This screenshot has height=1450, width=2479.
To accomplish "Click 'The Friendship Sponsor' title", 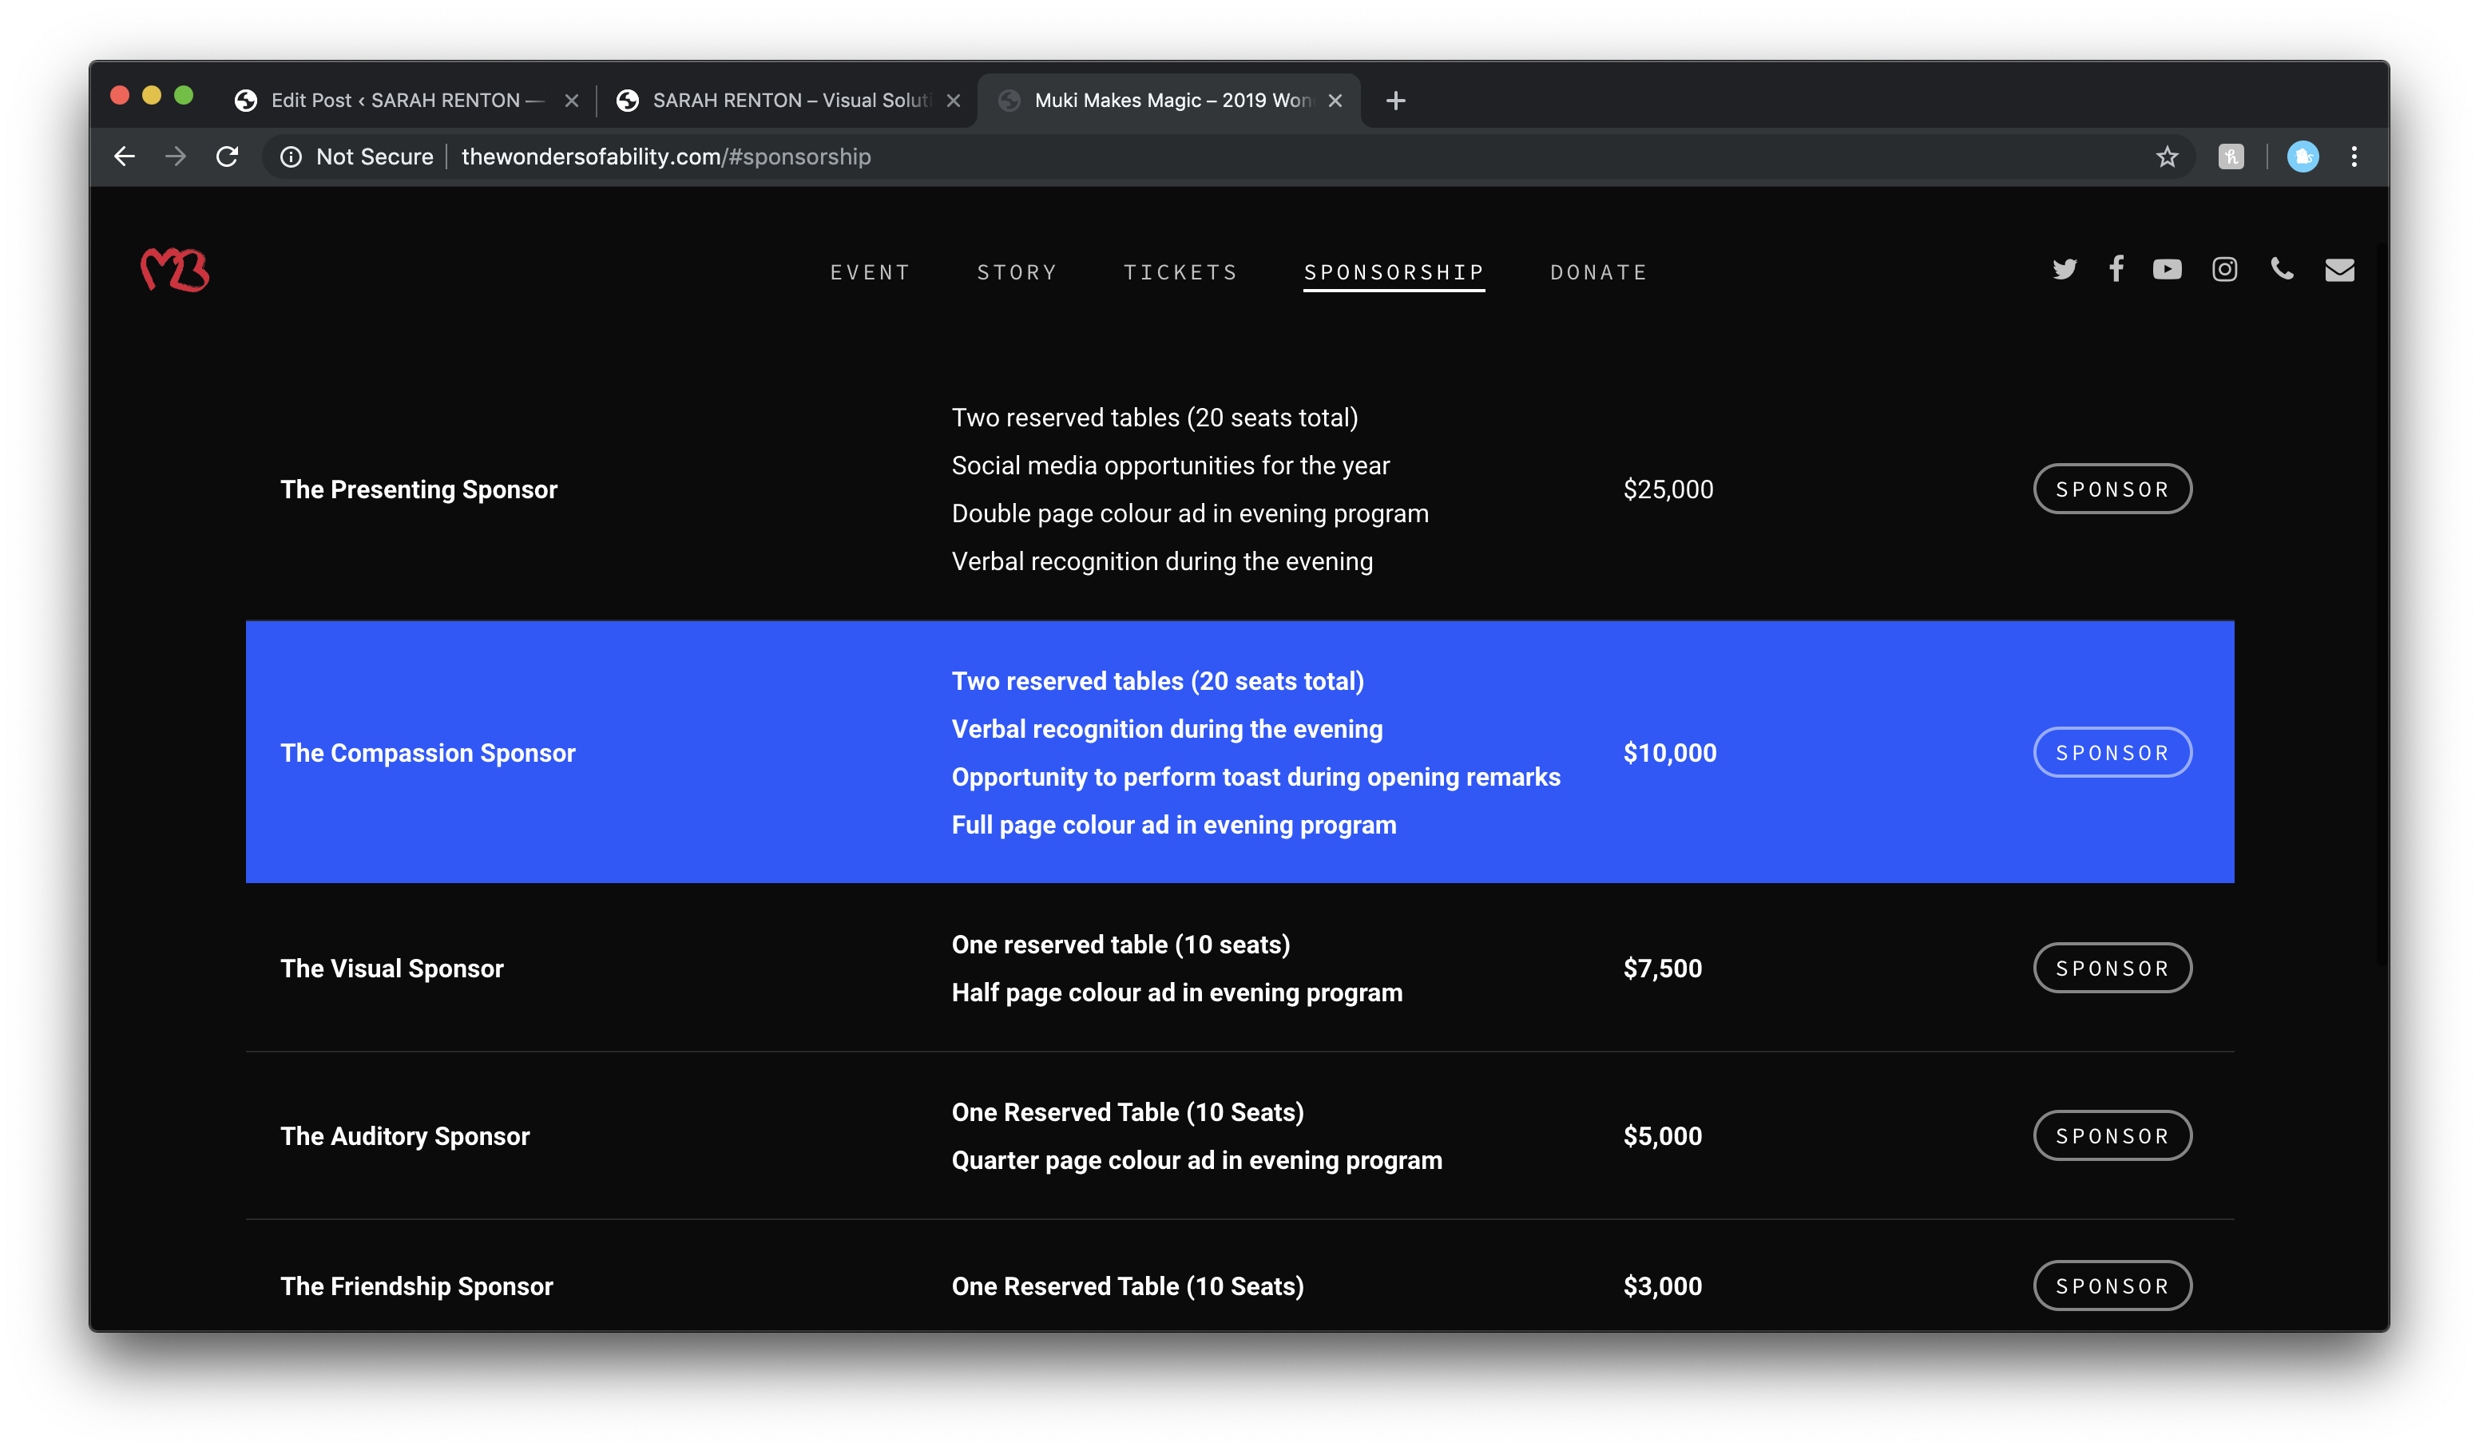I will [x=417, y=1286].
